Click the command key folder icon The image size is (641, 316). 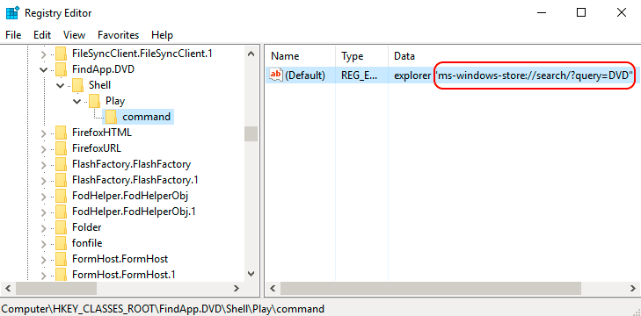point(111,117)
